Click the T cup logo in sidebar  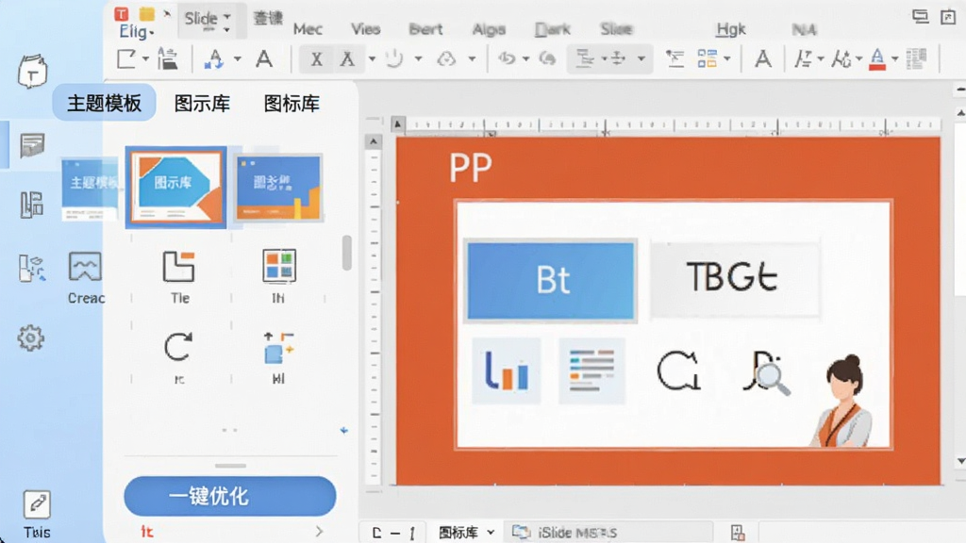32,71
